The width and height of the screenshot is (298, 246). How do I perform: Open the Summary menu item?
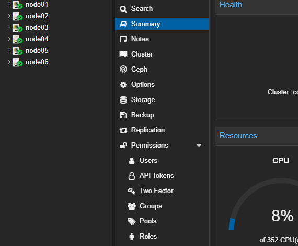click(x=162, y=24)
